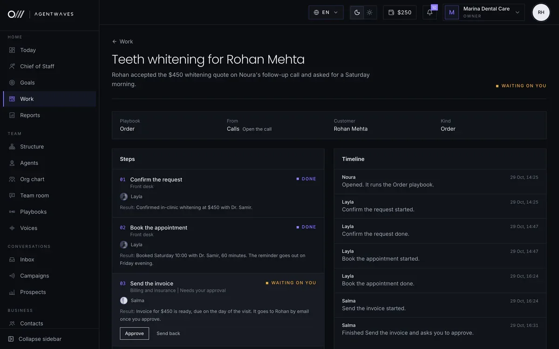Switch to light mode sun toggle
The height and width of the screenshot is (349, 559).
370,13
